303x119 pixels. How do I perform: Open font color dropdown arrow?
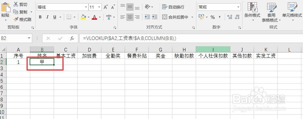100,17
